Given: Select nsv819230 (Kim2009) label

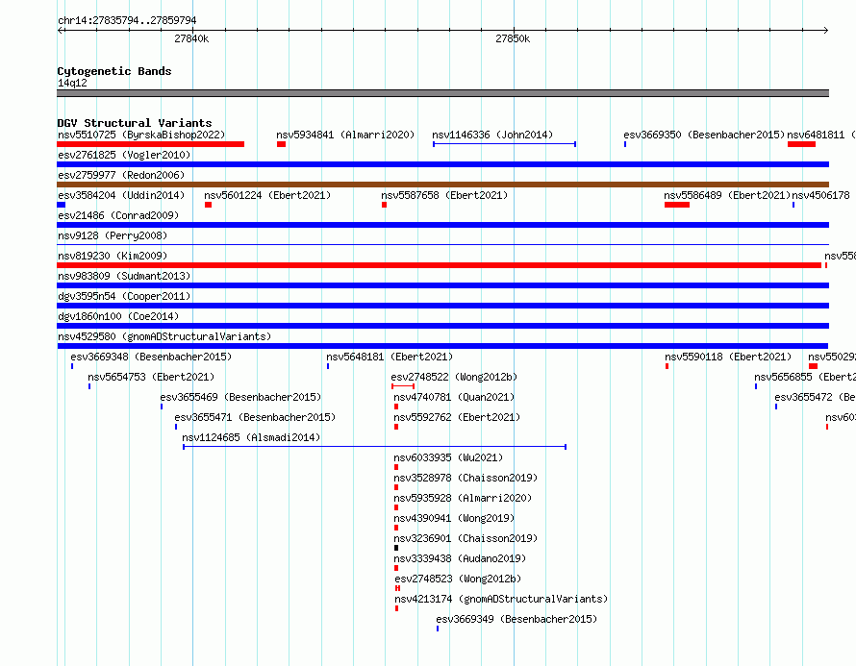Looking at the screenshot, I should (113, 256).
